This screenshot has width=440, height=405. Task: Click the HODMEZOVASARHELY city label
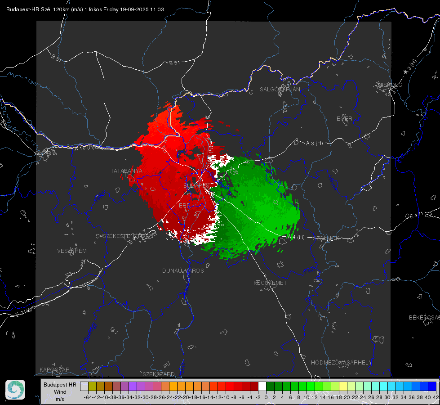(x=341, y=363)
